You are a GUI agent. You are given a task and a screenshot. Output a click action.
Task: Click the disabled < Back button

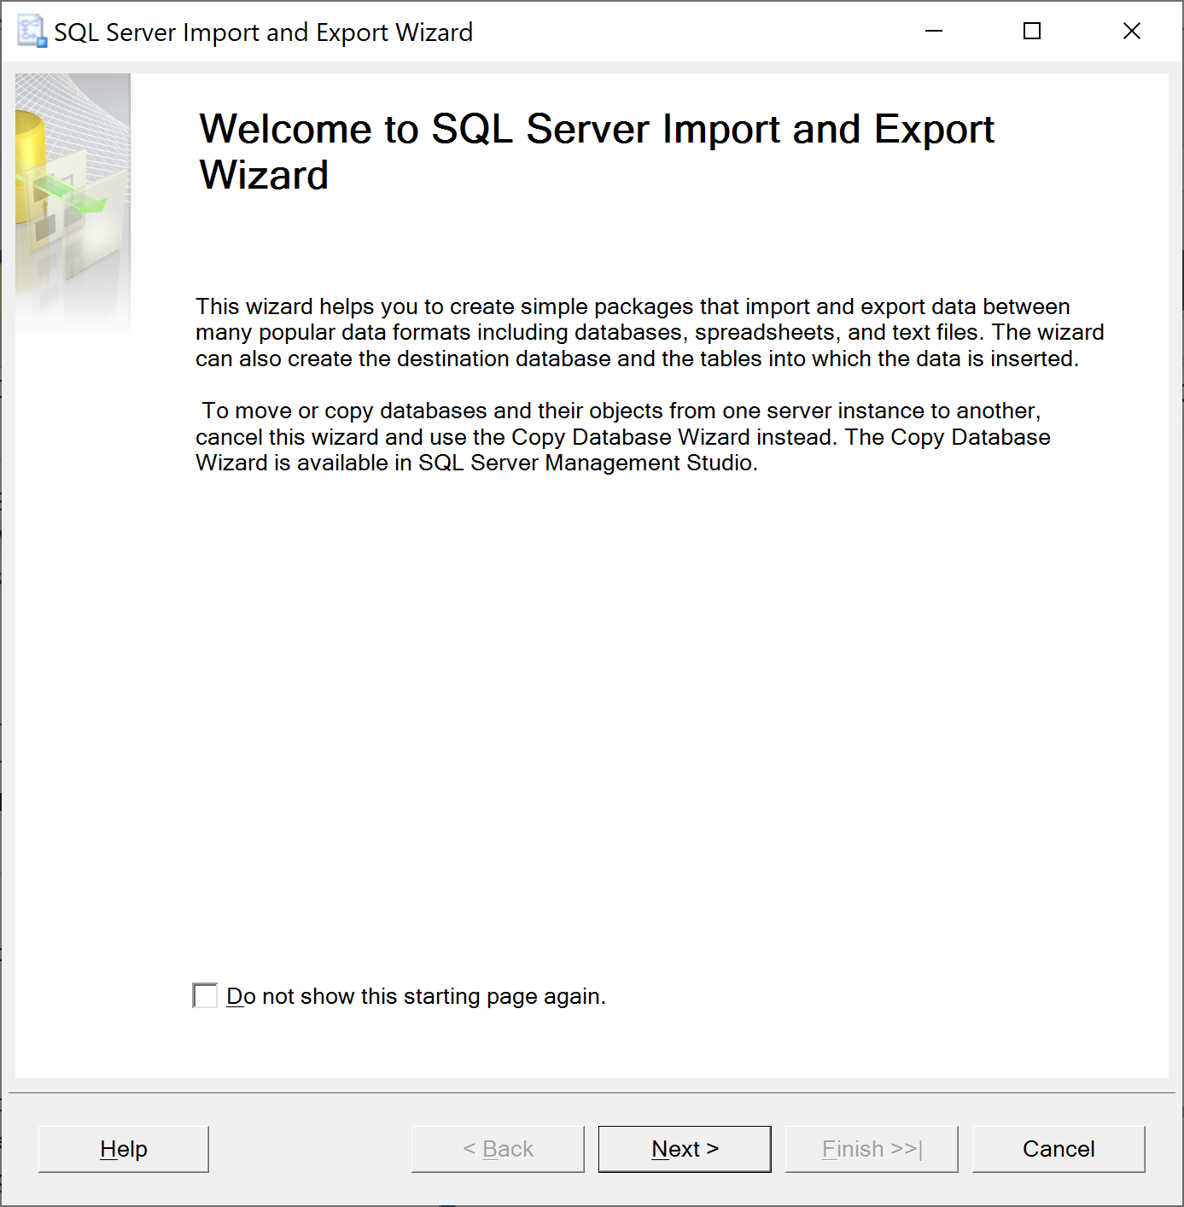[x=498, y=1149]
